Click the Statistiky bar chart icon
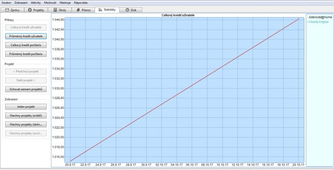 point(100,9)
